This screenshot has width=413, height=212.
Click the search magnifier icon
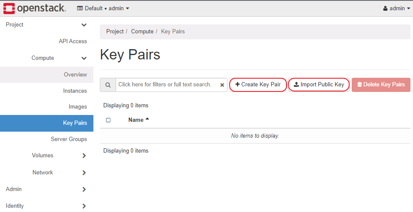(x=108, y=85)
